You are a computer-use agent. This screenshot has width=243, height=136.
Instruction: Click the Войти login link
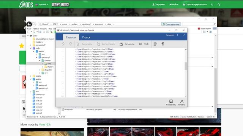click(x=174, y=5)
